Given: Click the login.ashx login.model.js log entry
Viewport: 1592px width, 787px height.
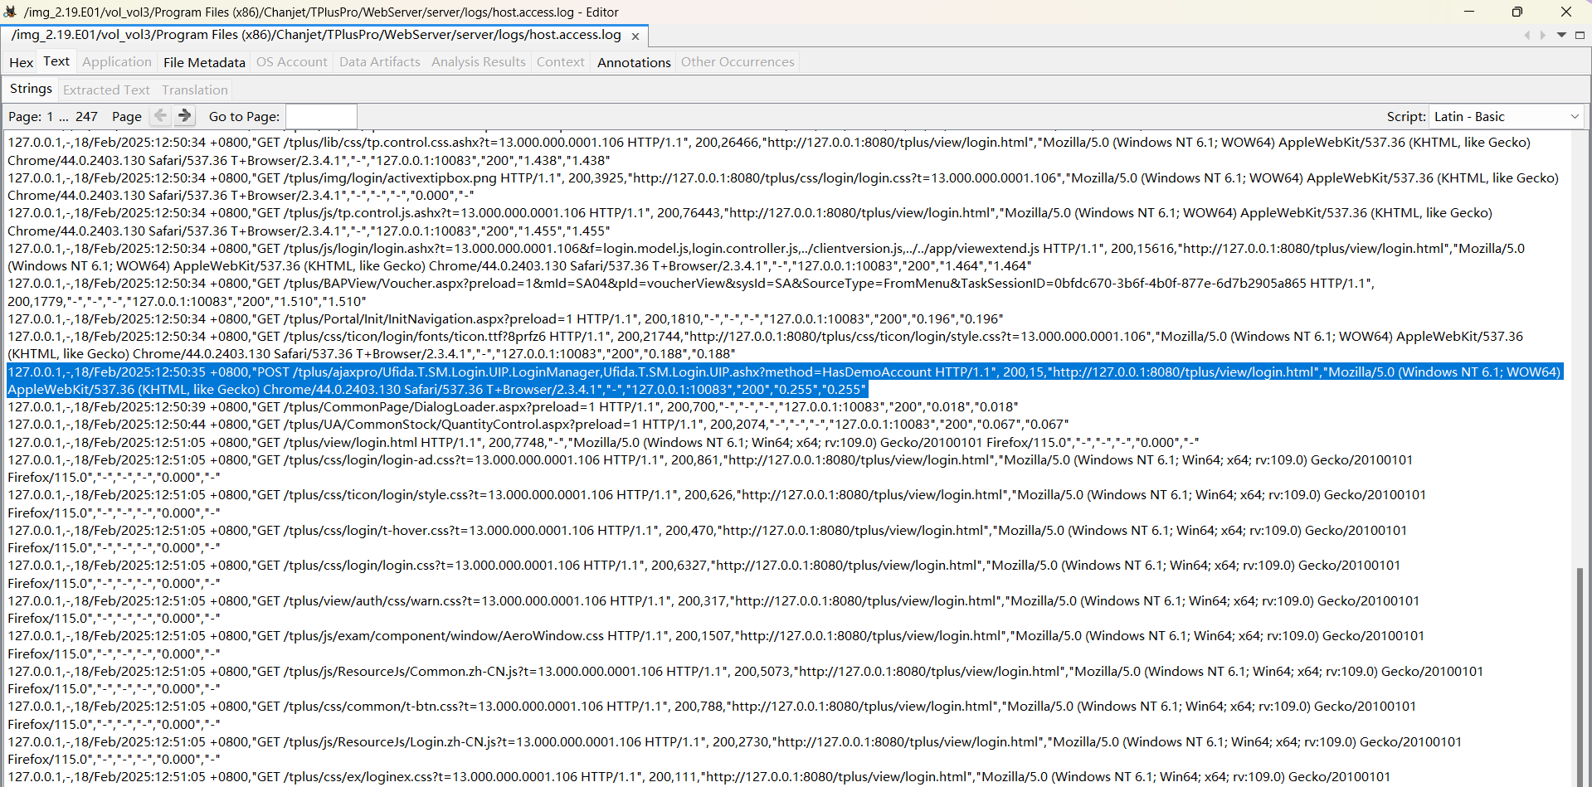Looking at the screenshot, I should tap(767, 257).
